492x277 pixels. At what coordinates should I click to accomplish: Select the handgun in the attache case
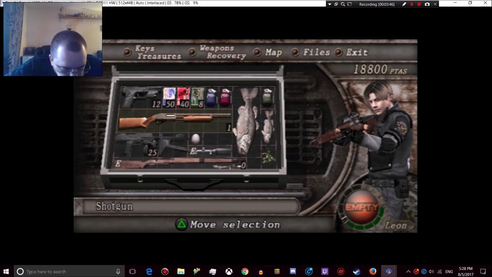pos(140,97)
